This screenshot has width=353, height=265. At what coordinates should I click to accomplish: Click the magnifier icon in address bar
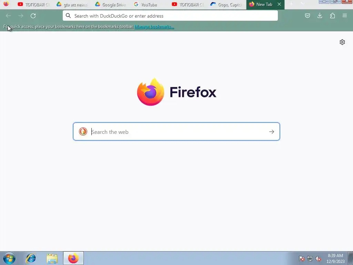(x=68, y=16)
